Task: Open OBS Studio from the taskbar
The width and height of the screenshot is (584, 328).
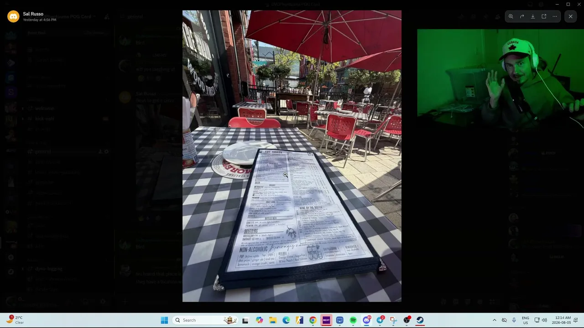Action: click(x=407, y=320)
